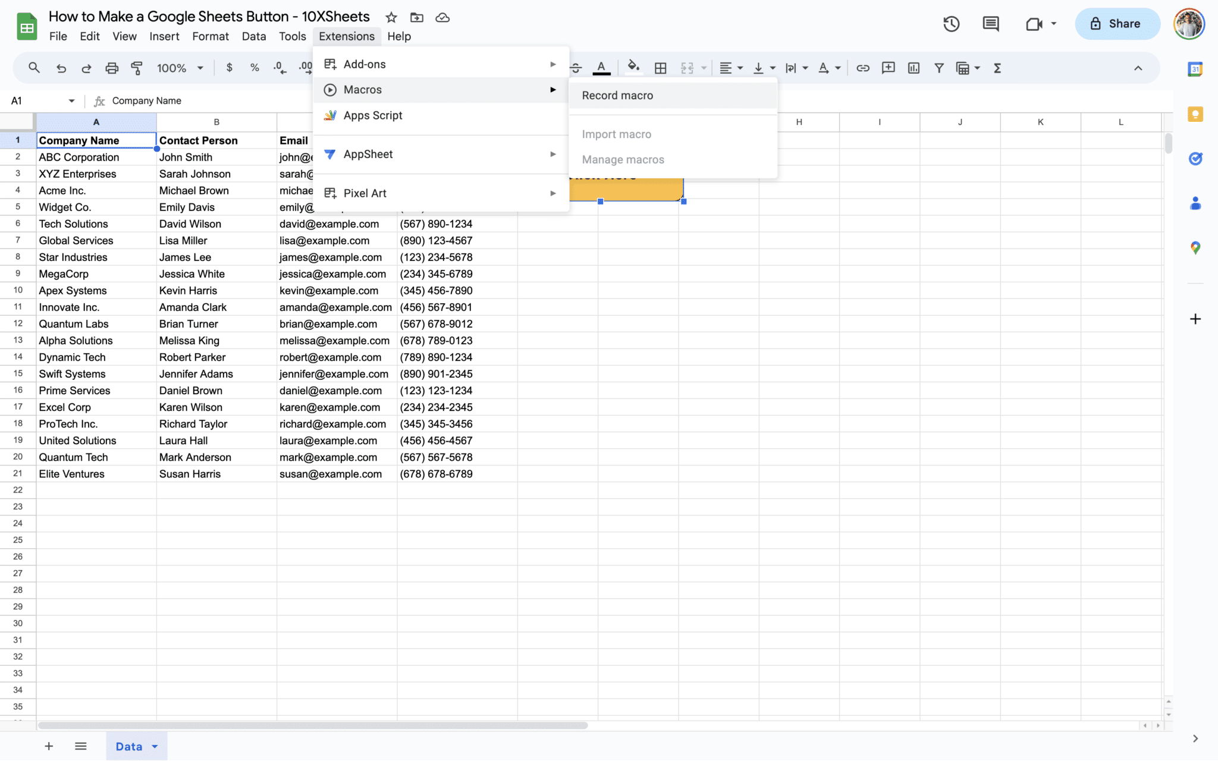The image size is (1218, 761).
Task: Open Apps Script from Extensions menu
Action: (373, 115)
